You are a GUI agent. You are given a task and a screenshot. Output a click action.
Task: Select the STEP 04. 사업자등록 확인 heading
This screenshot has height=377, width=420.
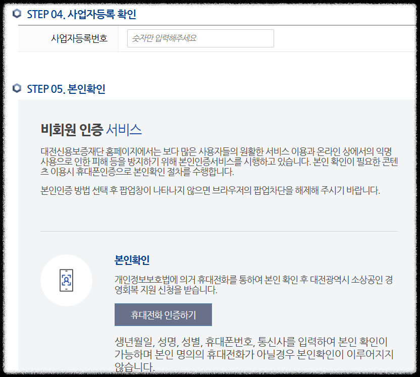pos(81,14)
